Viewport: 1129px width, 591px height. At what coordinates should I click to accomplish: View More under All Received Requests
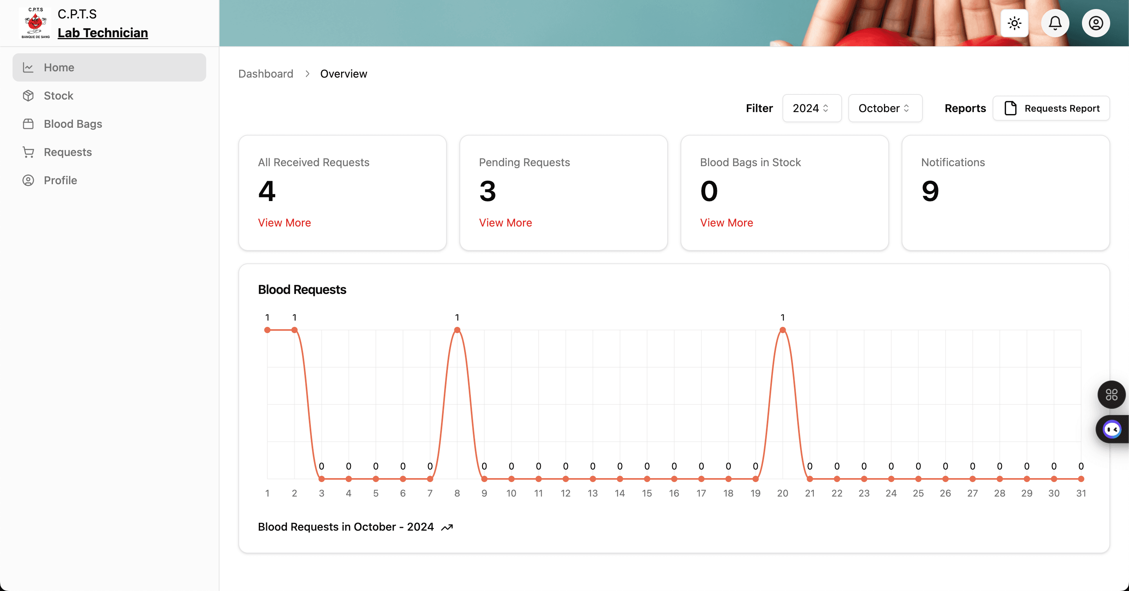tap(284, 223)
